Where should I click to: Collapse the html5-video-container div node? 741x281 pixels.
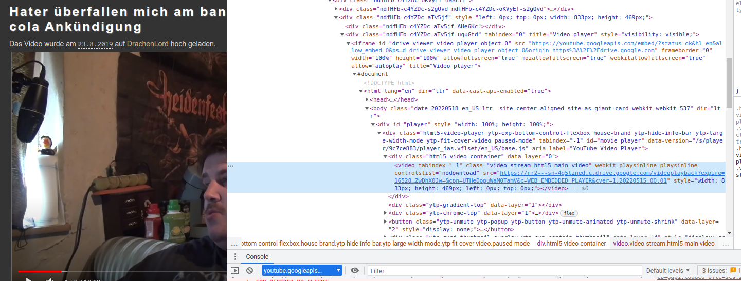pyautogui.click(x=385, y=156)
